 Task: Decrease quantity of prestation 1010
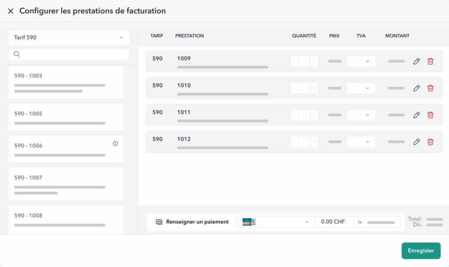(x=294, y=88)
